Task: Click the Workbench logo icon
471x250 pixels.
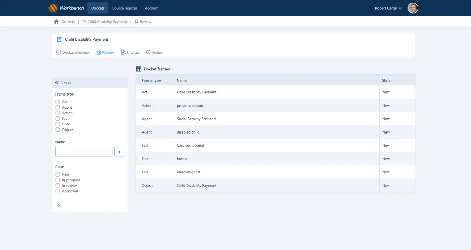Action: (53, 8)
